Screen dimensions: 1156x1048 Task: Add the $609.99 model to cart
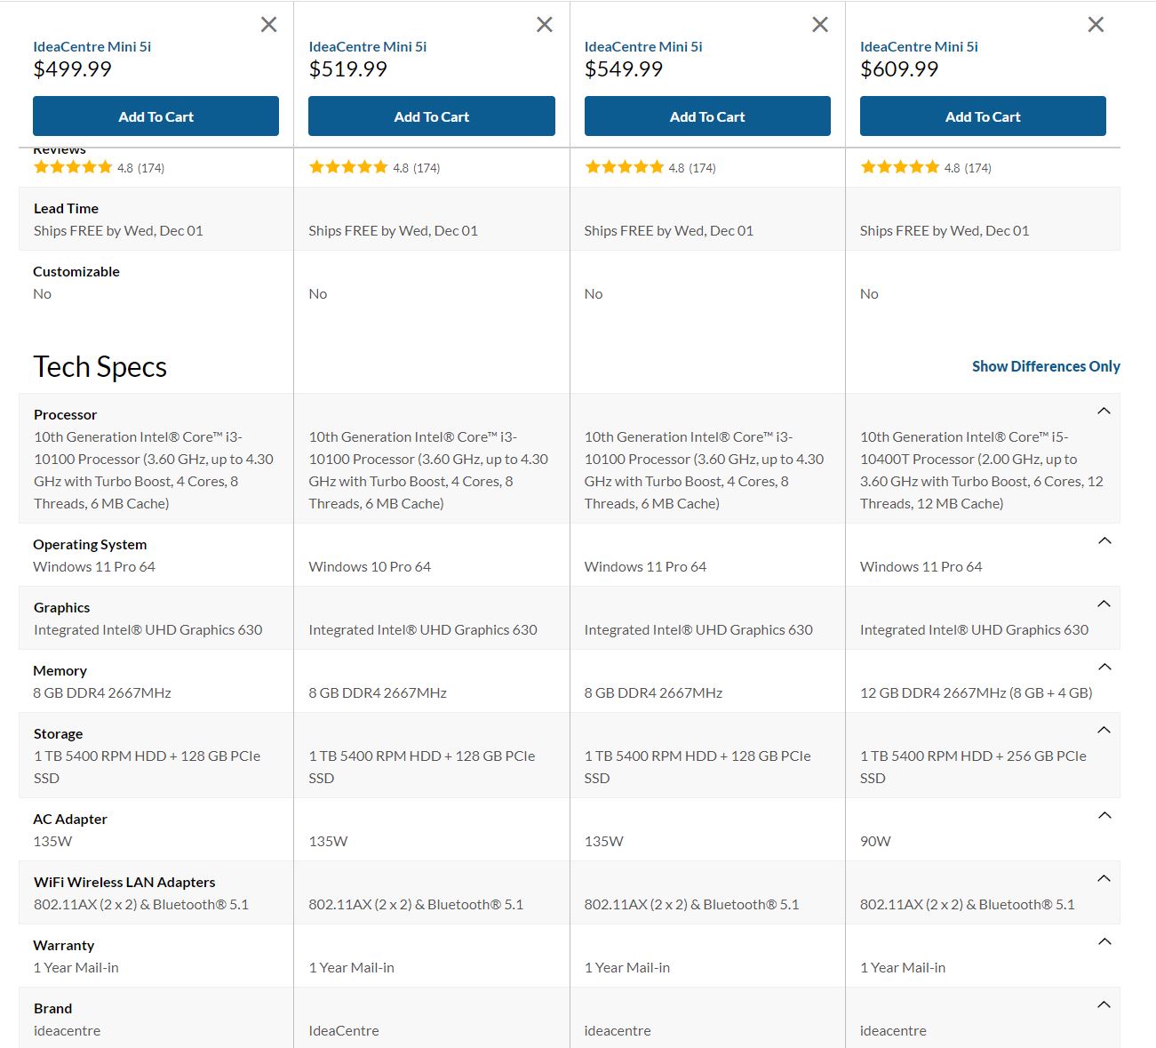point(983,116)
